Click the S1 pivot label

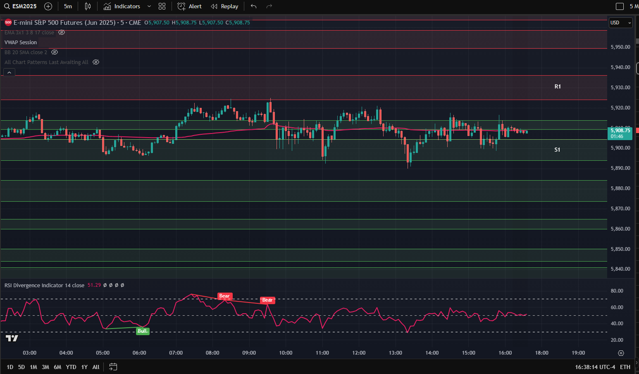(557, 150)
